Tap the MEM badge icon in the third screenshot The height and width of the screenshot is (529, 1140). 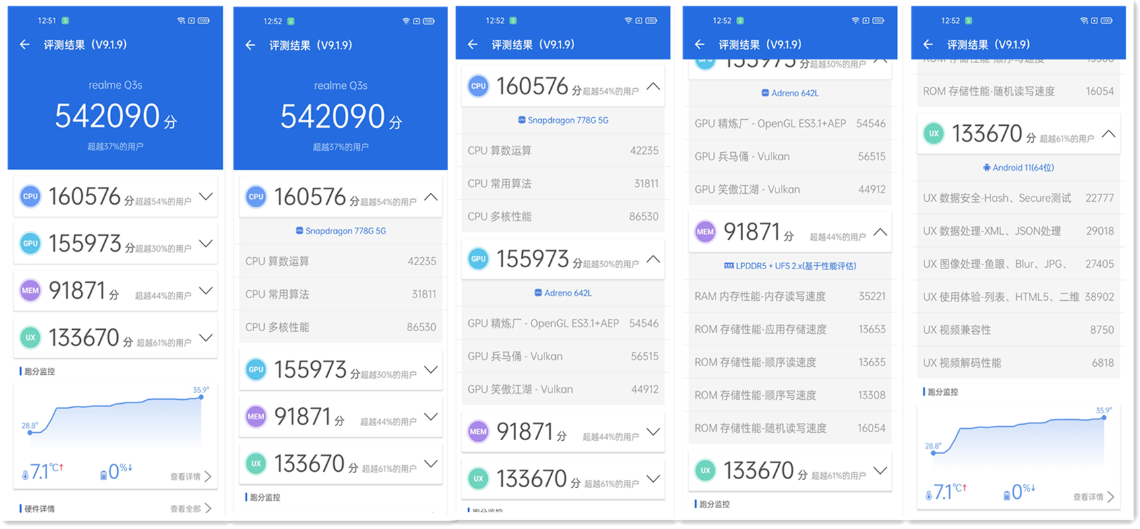478,431
